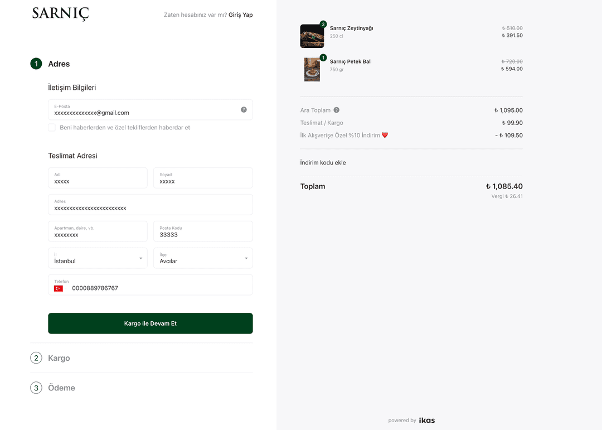Click the Toplam label

(313, 186)
